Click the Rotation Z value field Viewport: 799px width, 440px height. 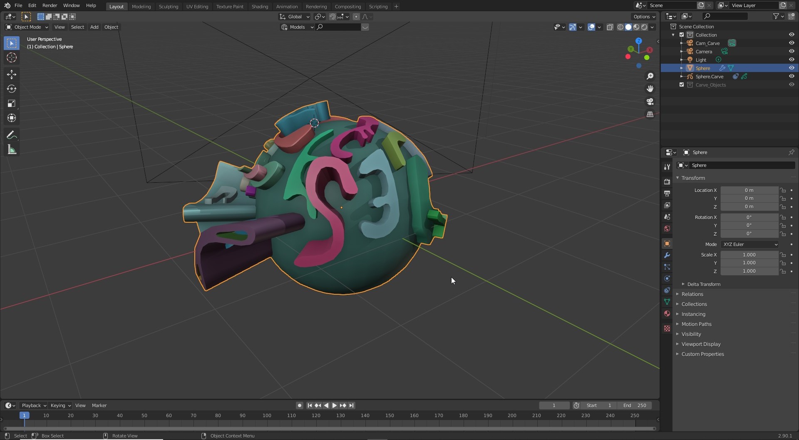click(749, 234)
